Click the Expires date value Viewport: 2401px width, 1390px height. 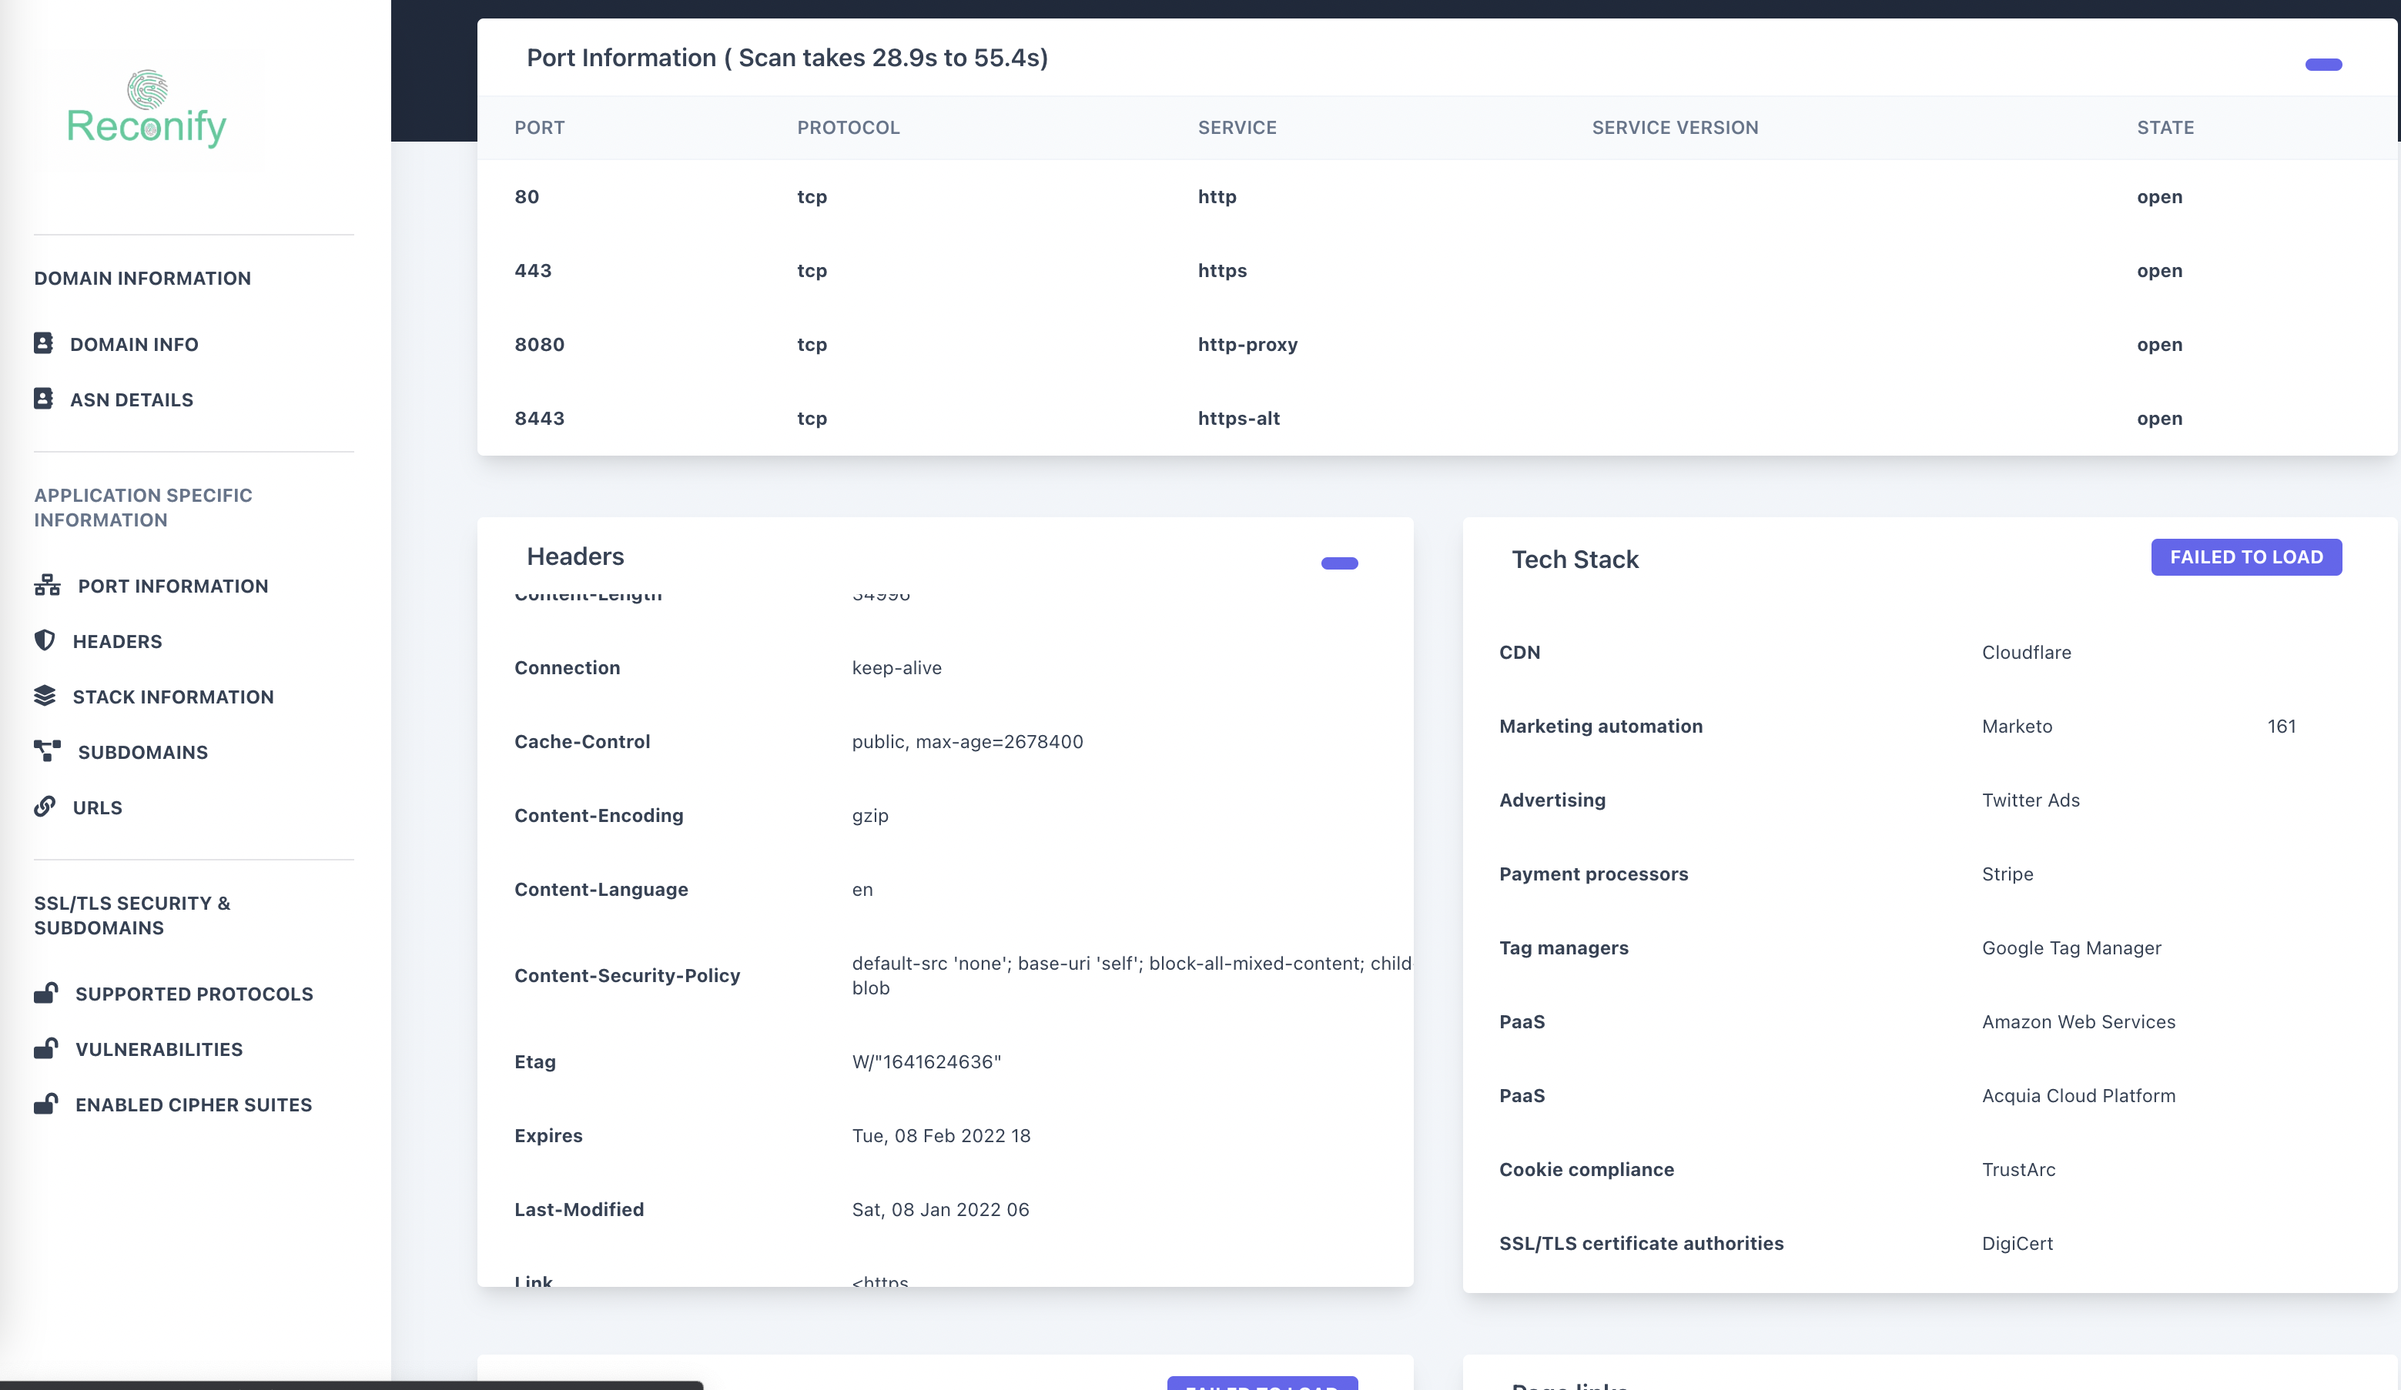pos(941,1134)
